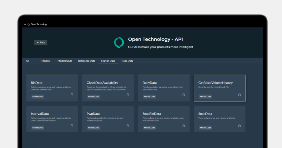Click 'Our APIs make your products more intelligent'
282x148 pixels.
(161, 47)
